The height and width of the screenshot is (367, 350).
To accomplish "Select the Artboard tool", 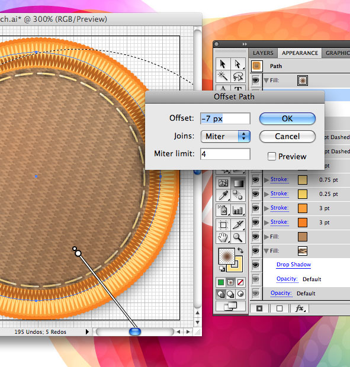I will click(223, 225).
